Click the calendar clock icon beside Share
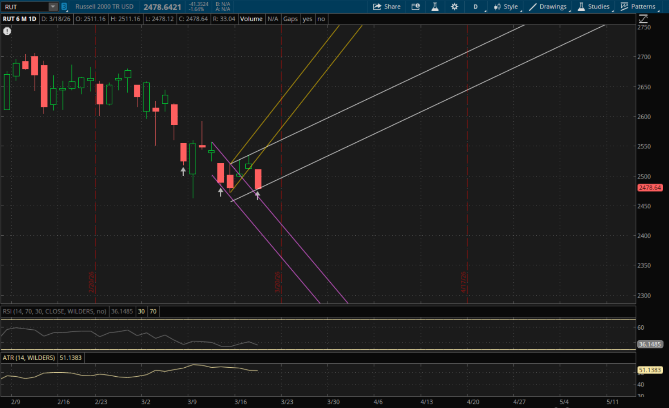The width and height of the screenshot is (669, 408). [x=416, y=7]
